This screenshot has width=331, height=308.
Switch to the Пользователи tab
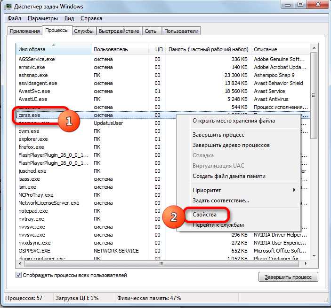click(x=181, y=31)
